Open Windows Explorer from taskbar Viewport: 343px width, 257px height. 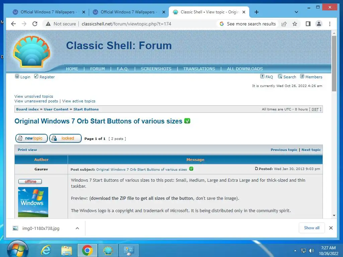(67, 250)
